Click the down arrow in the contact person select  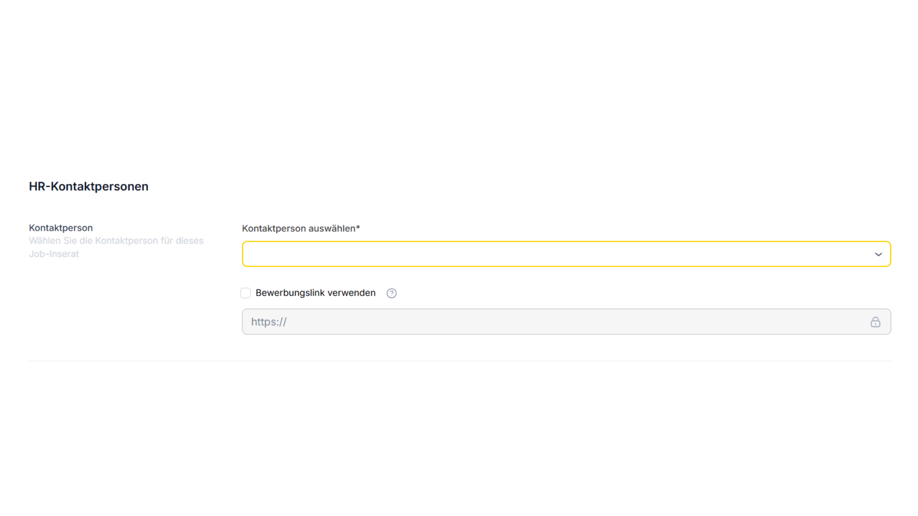click(878, 254)
